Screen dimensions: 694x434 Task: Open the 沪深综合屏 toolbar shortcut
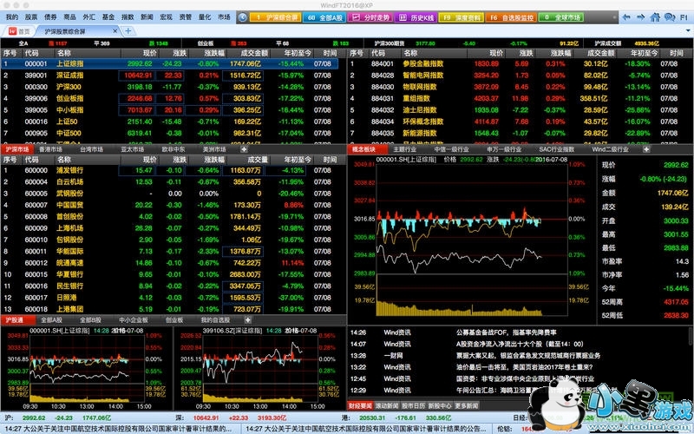coord(276,17)
